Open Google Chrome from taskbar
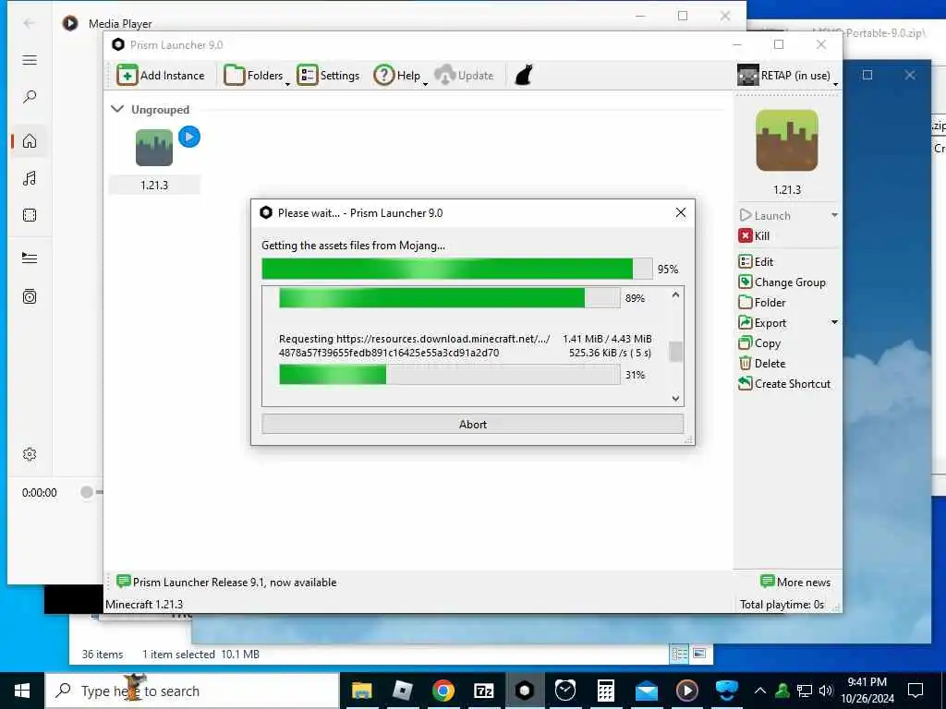Viewport: 946px width, 709px height. [x=443, y=691]
